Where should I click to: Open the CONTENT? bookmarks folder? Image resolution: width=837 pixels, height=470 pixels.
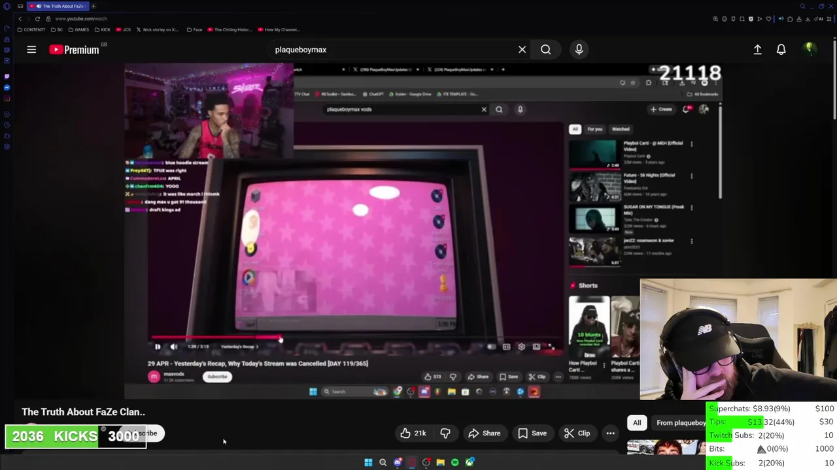31,29
